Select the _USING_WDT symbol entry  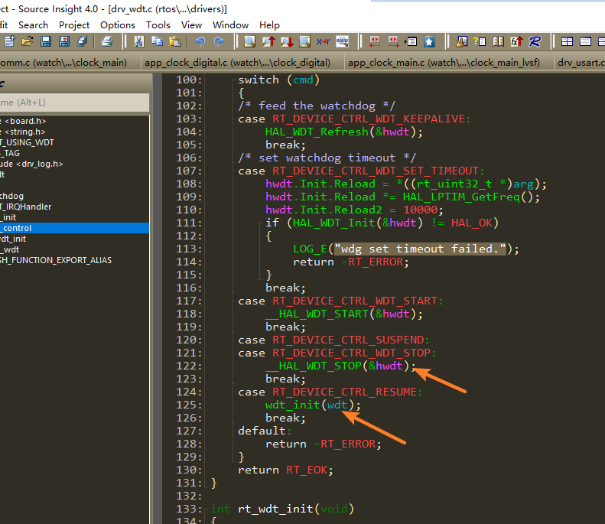pyautogui.click(x=27, y=142)
